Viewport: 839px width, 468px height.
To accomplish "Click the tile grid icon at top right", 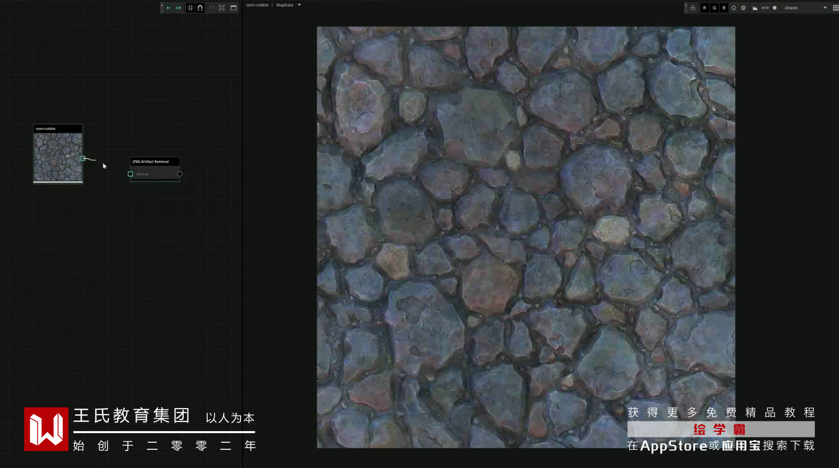I will click(x=835, y=8).
